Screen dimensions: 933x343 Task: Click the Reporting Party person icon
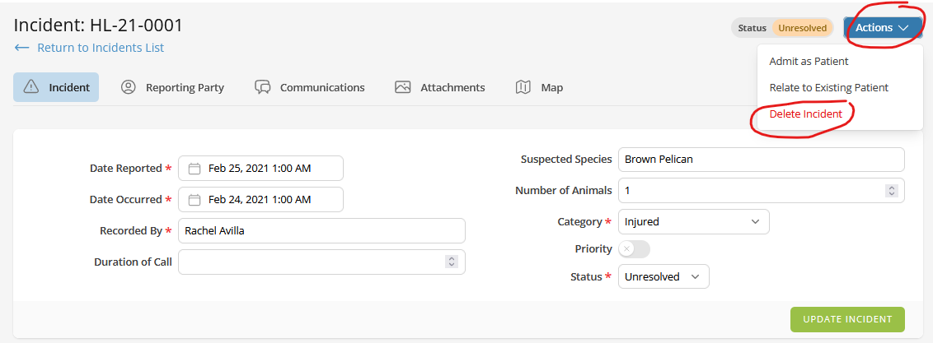tap(128, 87)
